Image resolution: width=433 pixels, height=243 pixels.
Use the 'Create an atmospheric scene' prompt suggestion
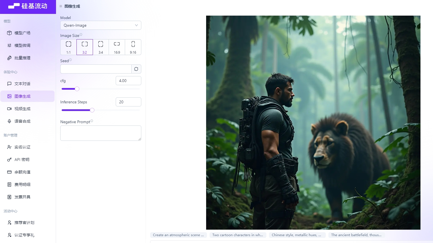coord(178,235)
